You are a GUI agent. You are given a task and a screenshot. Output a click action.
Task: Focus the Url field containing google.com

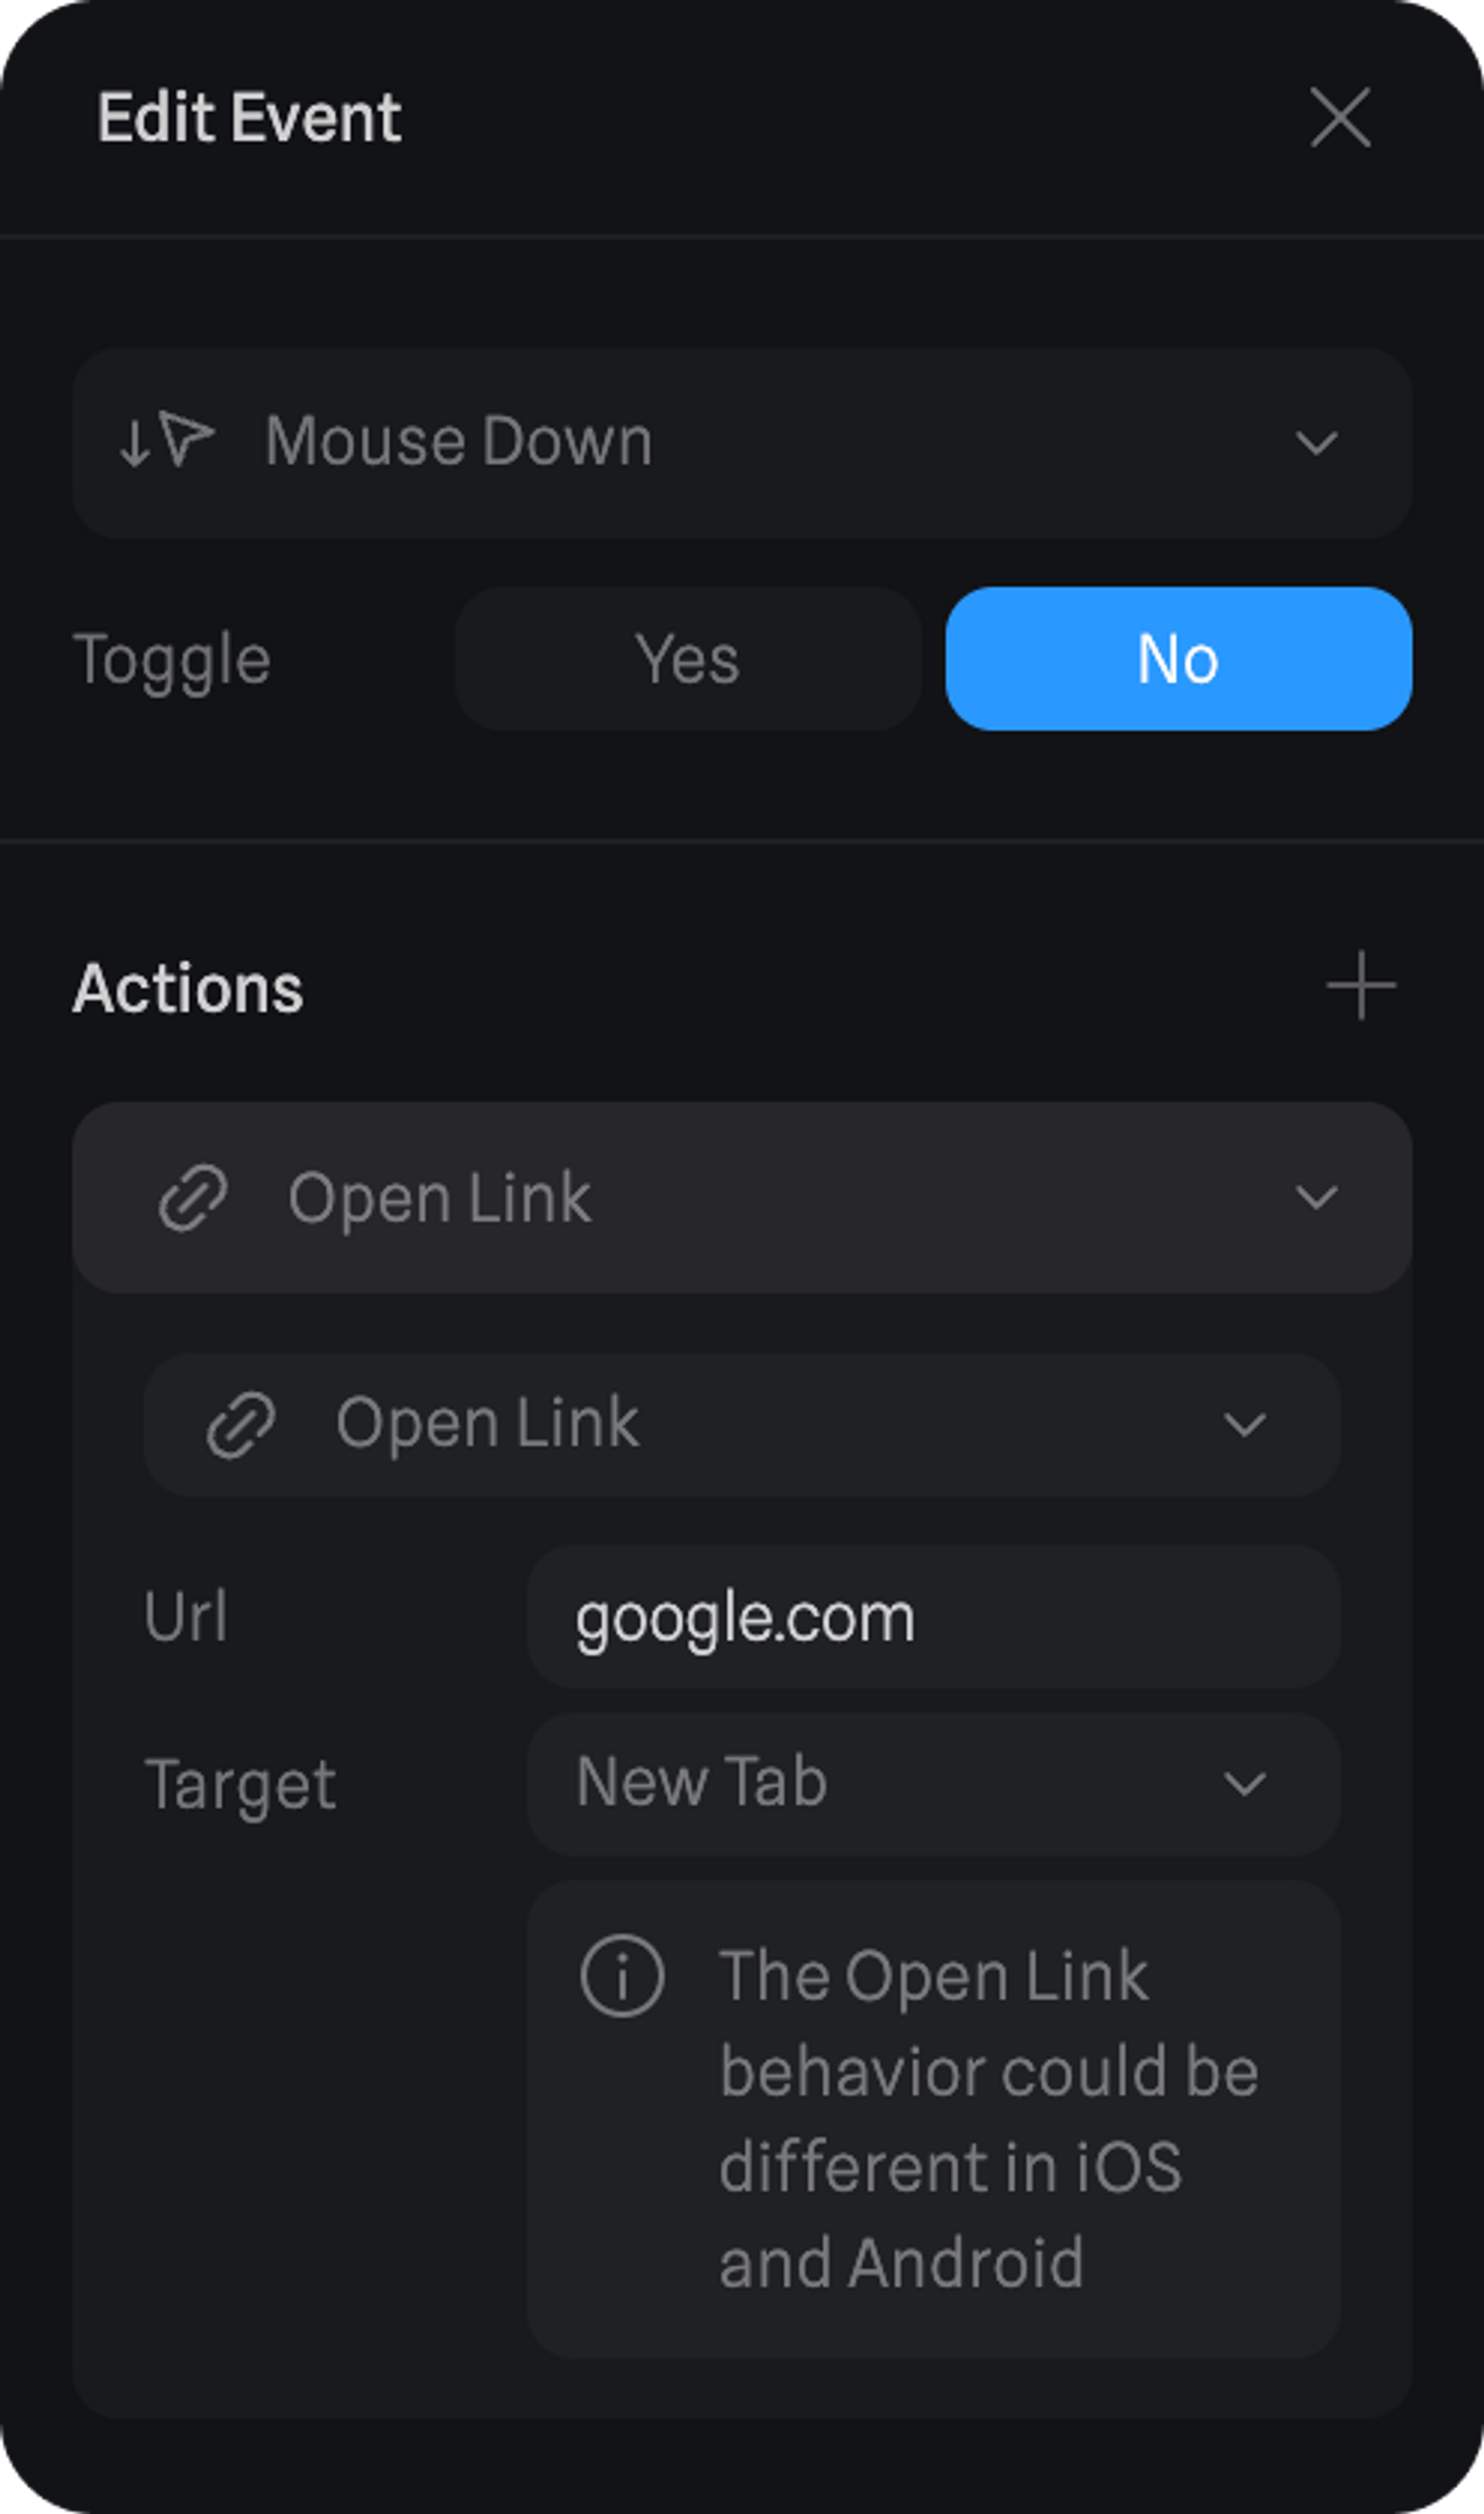click(932, 1617)
